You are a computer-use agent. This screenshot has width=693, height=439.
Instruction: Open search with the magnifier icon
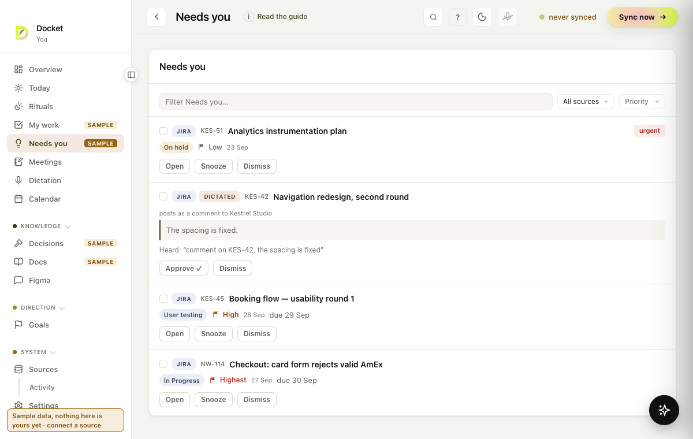[x=433, y=17]
